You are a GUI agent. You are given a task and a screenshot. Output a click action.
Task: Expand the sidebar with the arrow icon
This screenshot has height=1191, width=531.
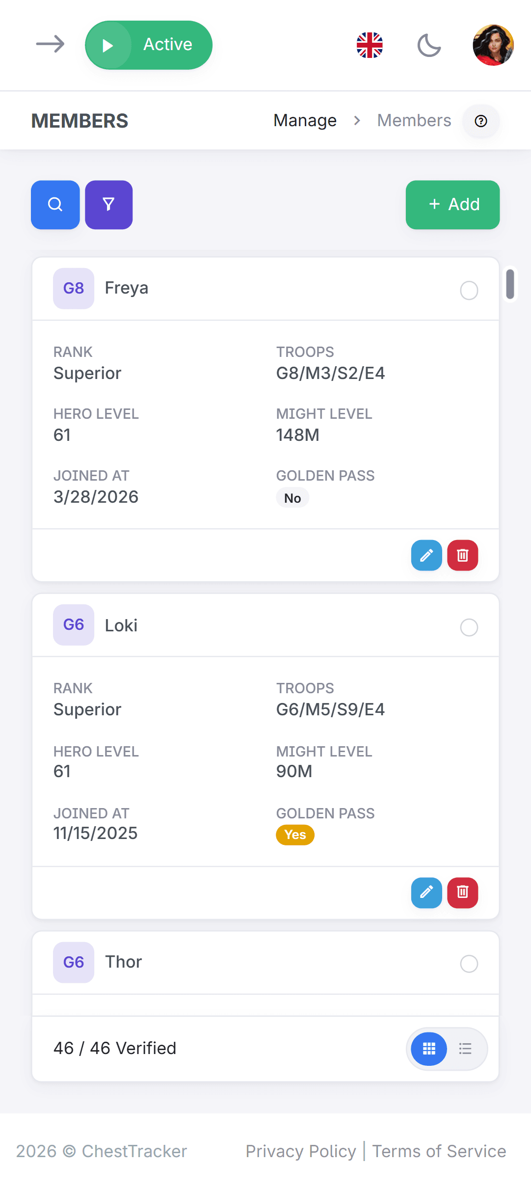pyautogui.click(x=50, y=44)
